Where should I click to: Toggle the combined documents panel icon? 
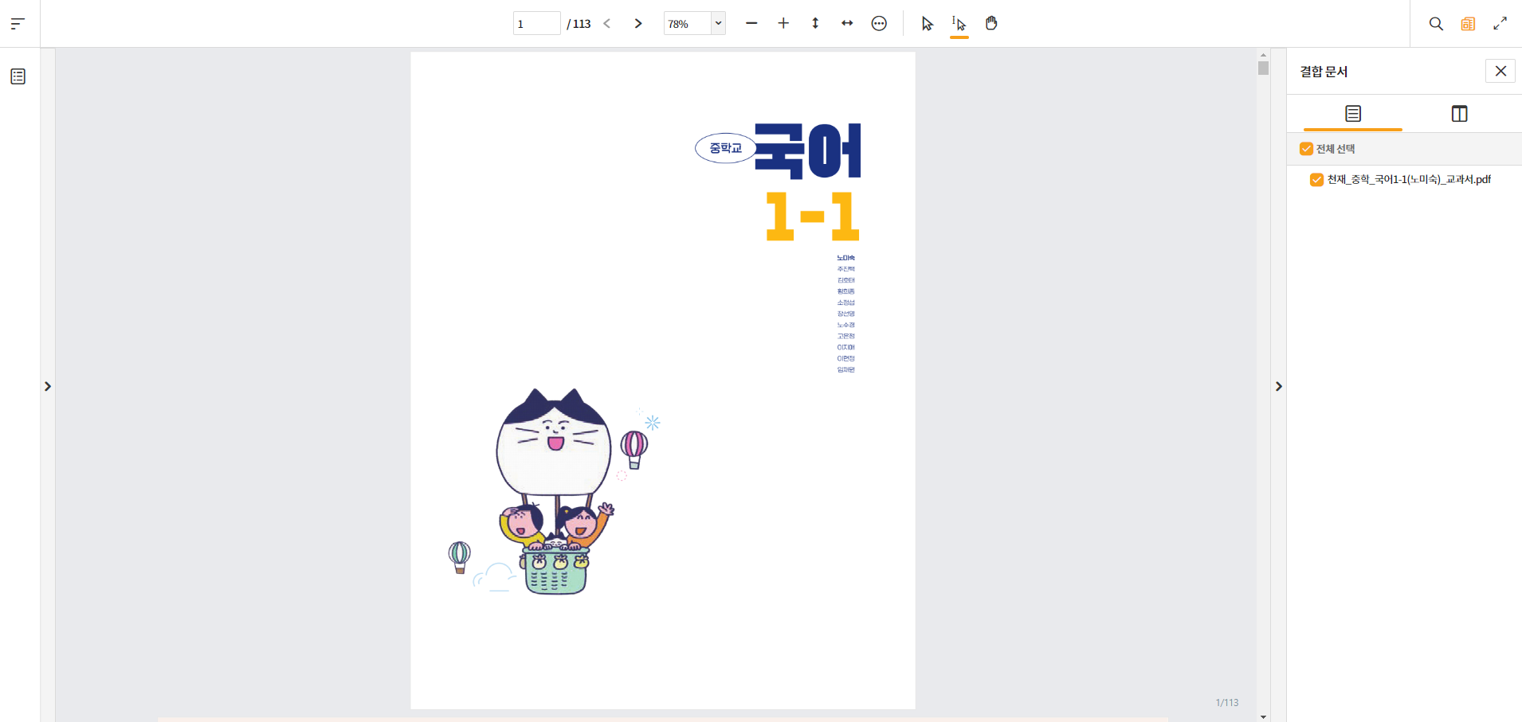tap(1468, 24)
